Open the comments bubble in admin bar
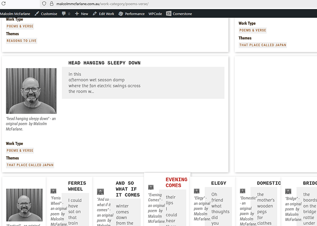 66,14
